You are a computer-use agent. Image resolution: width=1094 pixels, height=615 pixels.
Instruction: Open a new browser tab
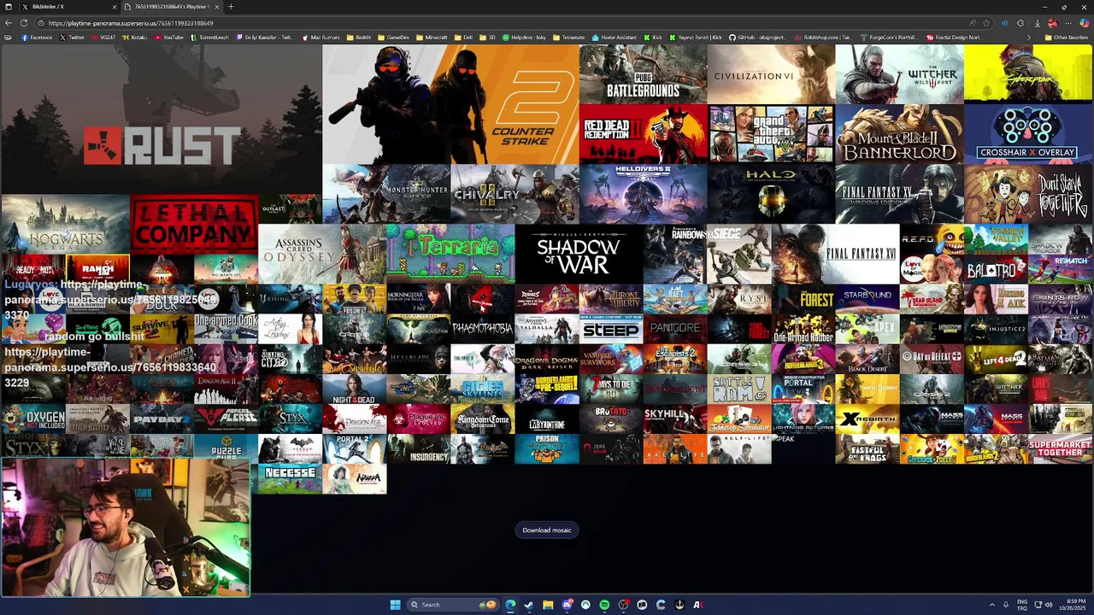coord(231,7)
